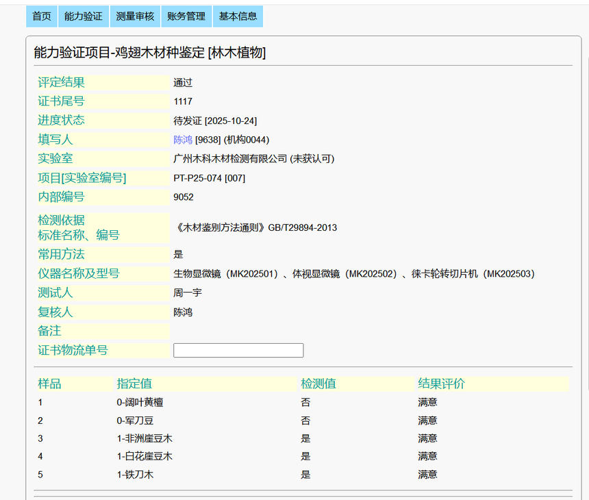Select internal number 9052

(184, 197)
